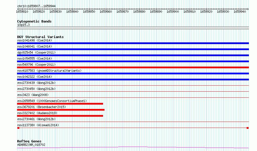Viewport: 257px width, 151px height.
Task: Select variant label nsv1041498 (Coe2014)
Action: tap(35, 40)
